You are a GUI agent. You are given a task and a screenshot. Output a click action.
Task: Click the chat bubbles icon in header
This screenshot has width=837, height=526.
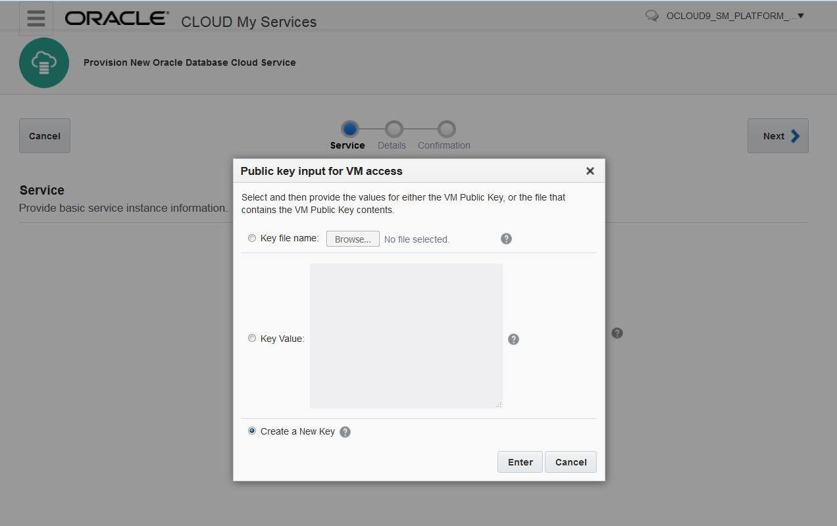(x=652, y=16)
